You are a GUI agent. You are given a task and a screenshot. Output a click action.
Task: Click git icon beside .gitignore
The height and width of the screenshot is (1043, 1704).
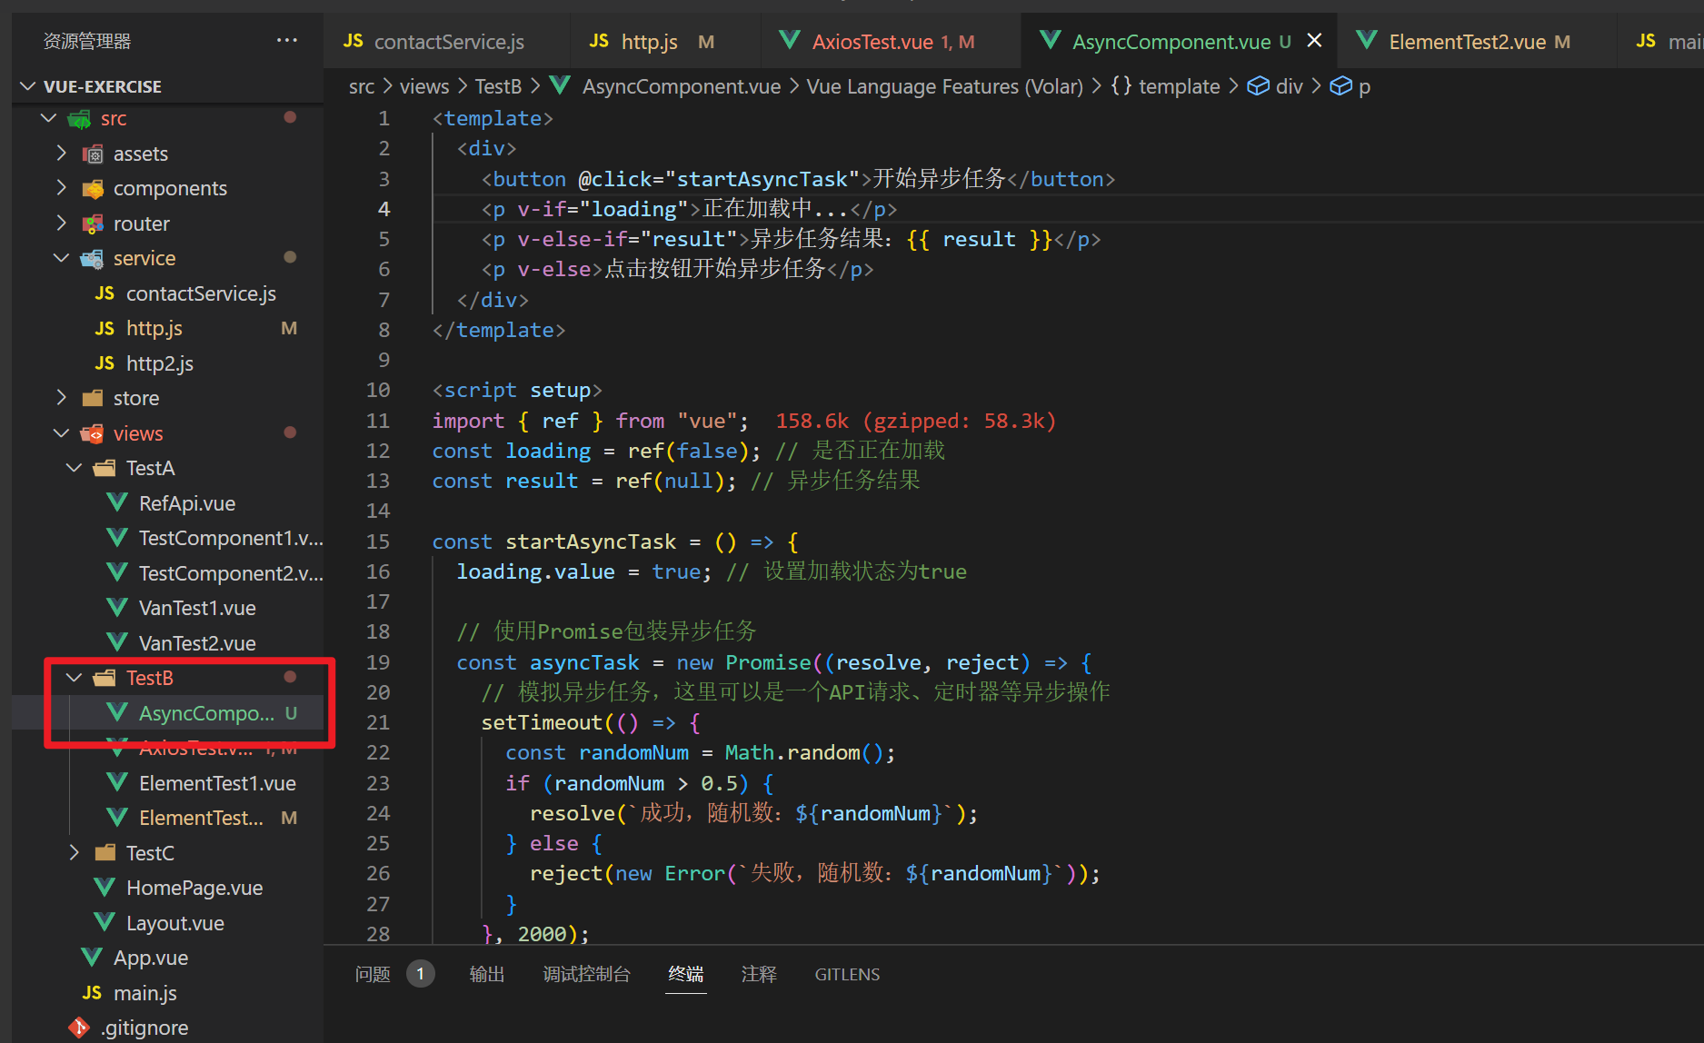(x=79, y=1028)
